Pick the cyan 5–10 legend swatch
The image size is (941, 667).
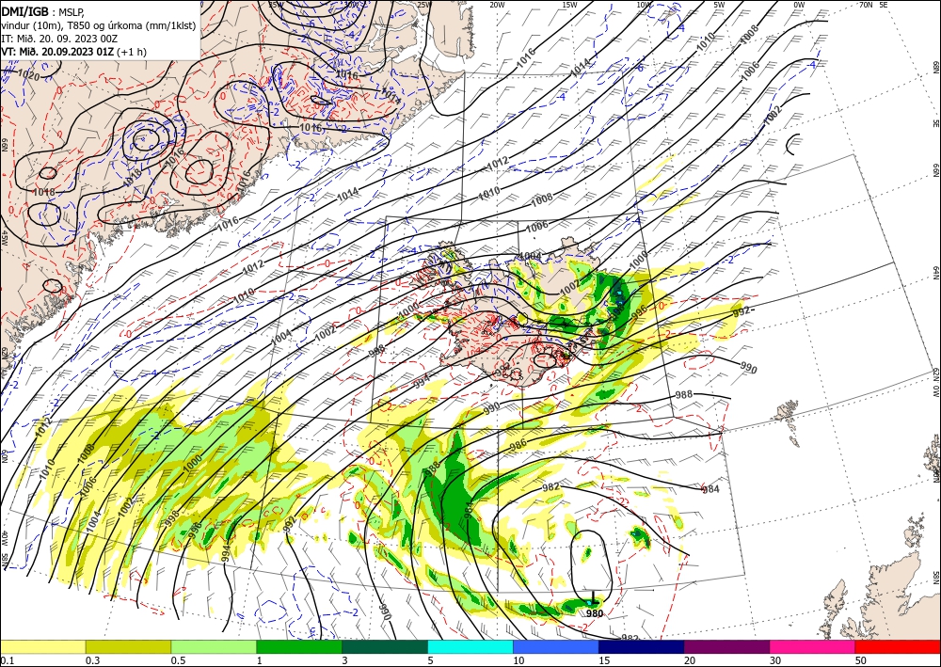point(470,646)
